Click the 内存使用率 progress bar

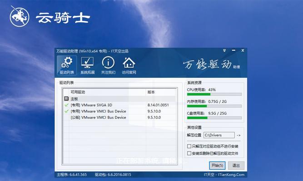click(x=214, y=106)
